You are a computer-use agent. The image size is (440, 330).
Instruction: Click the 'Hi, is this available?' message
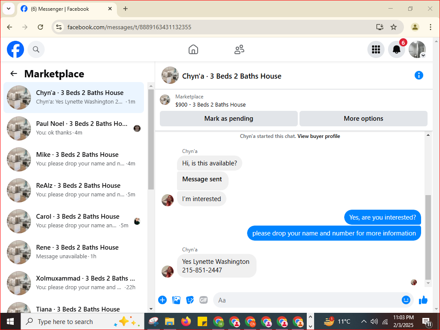coord(209,163)
